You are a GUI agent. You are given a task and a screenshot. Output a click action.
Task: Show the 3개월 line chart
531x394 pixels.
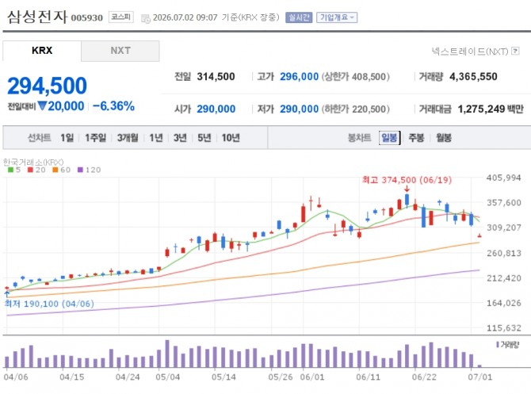pos(128,138)
